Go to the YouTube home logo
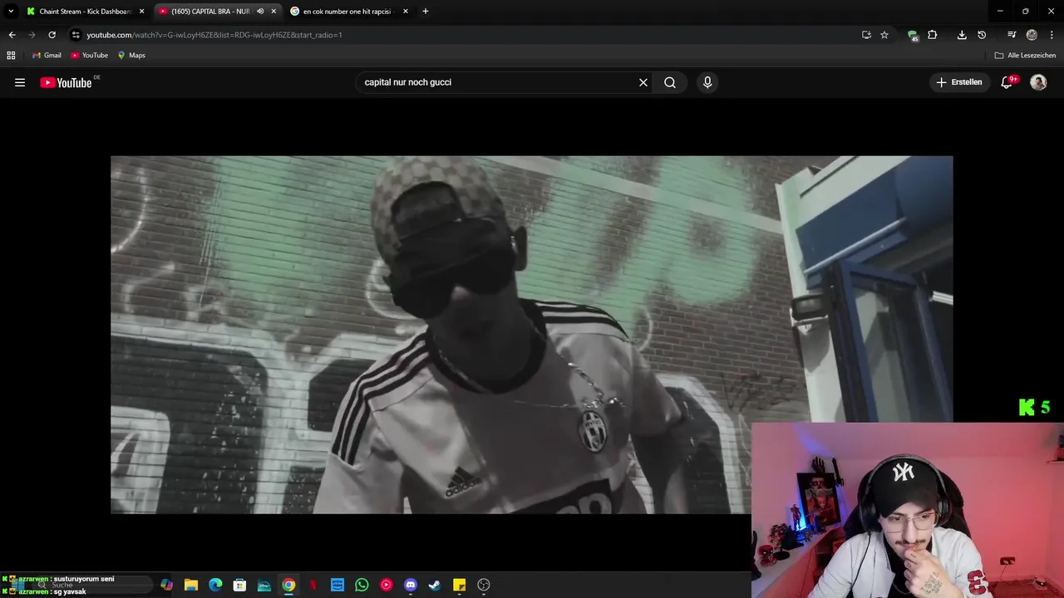The image size is (1064, 598). tap(66, 82)
